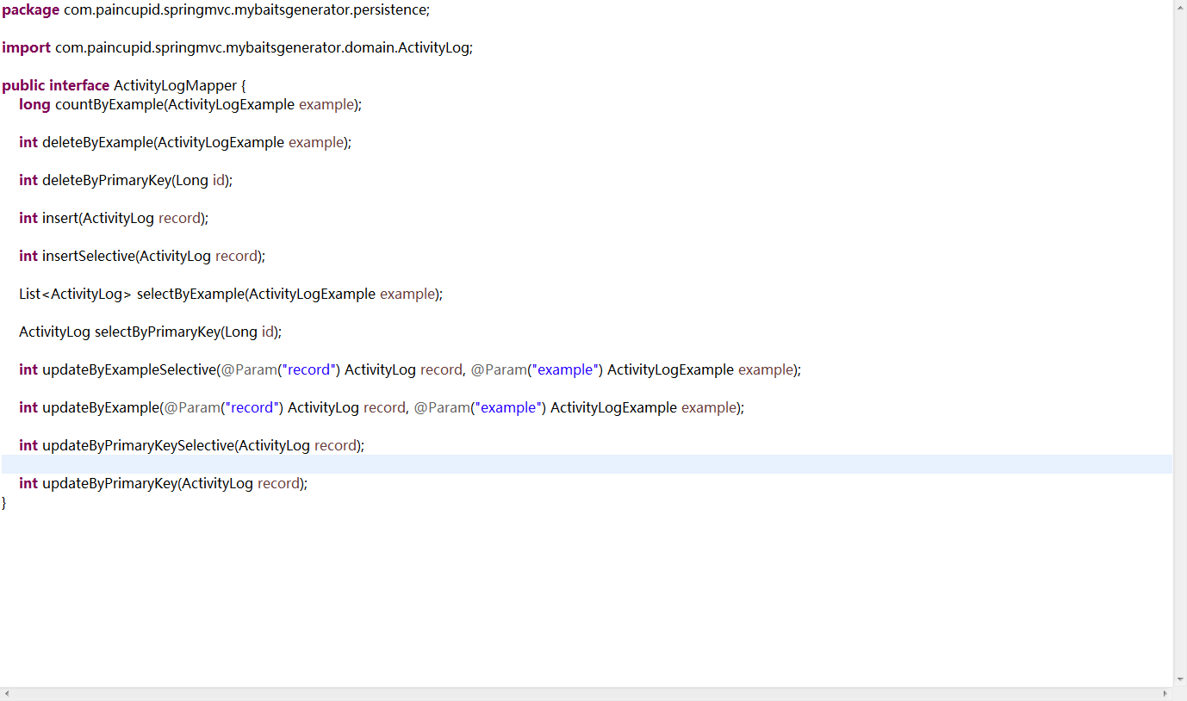Click the 'ActivityLog' return type of selectByPrimaryKey
Image resolution: width=1187 pixels, height=701 pixels.
point(54,332)
